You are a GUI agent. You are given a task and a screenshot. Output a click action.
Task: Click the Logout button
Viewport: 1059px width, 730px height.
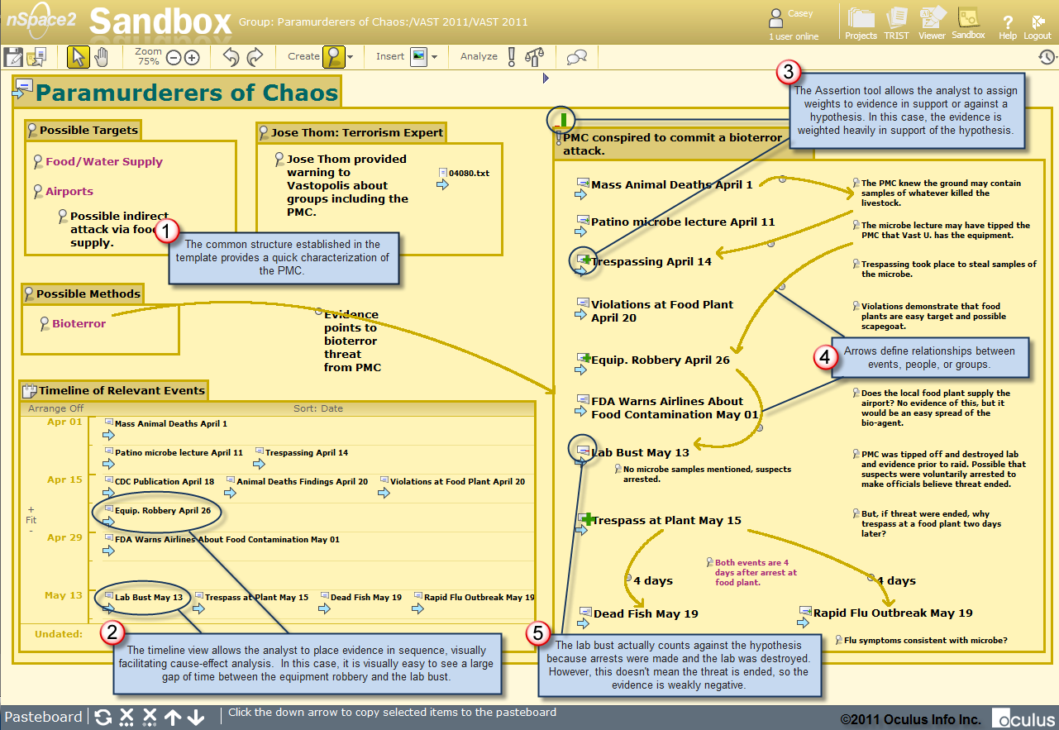click(1038, 27)
